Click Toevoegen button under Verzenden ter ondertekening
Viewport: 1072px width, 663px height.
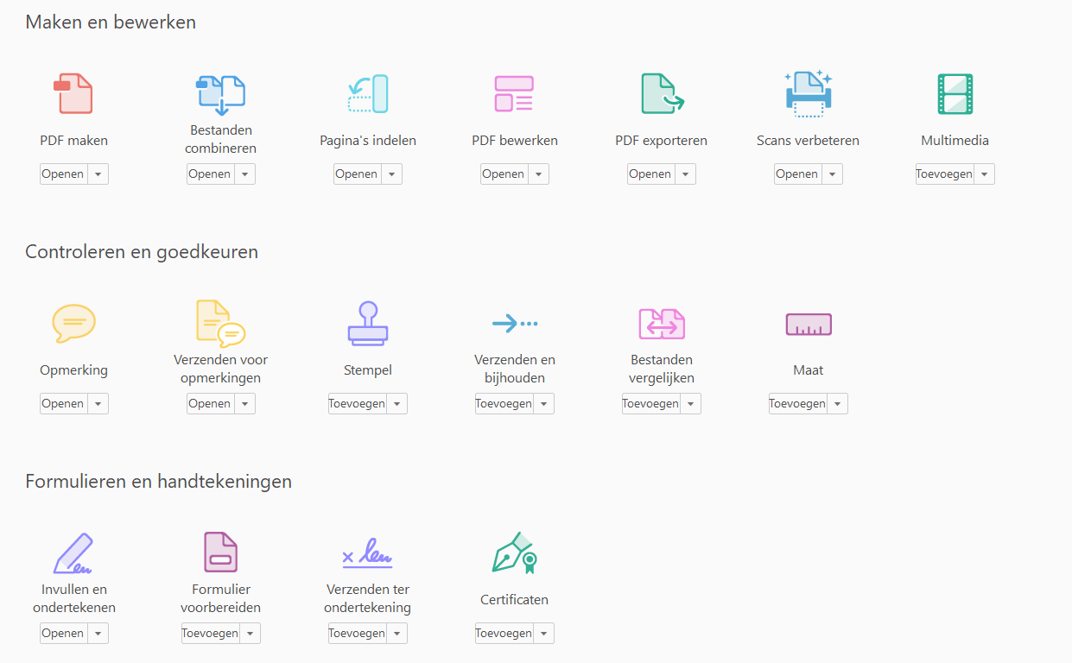[357, 634]
